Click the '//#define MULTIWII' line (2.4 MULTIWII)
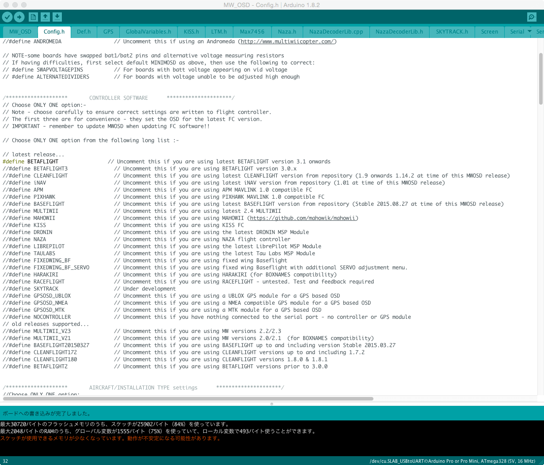The image size is (544, 465). (141, 211)
